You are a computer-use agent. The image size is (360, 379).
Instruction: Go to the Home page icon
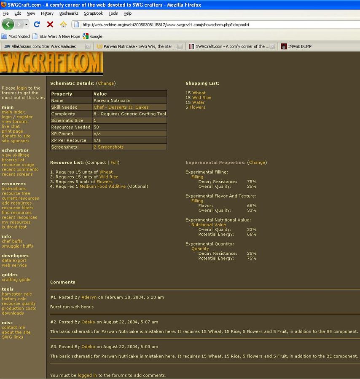tap(63, 24)
